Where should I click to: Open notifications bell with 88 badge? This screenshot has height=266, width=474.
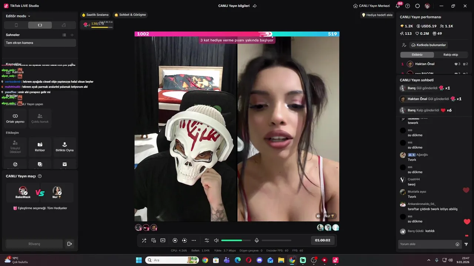(398, 6)
